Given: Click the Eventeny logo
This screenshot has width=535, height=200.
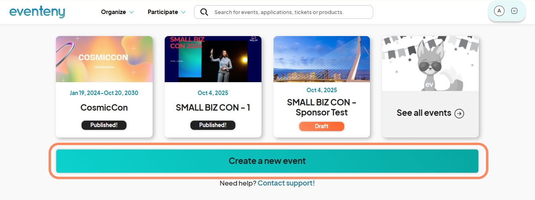Looking at the screenshot, I should pos(37,12).
